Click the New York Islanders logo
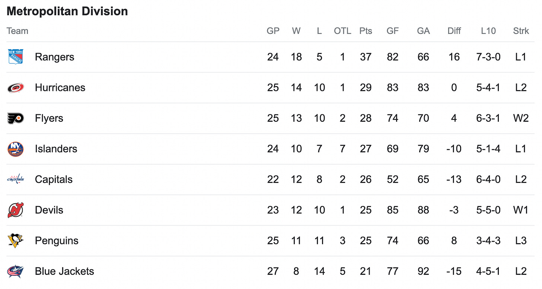This screenshot has width=542, height=289. click(x=16, y=149)
